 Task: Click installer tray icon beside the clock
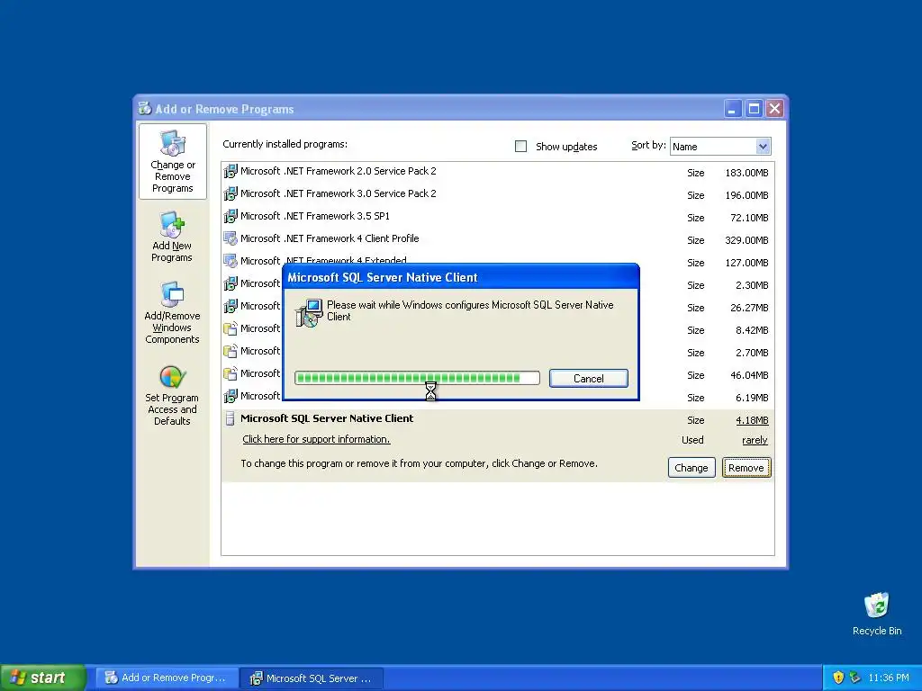[854, 678]
